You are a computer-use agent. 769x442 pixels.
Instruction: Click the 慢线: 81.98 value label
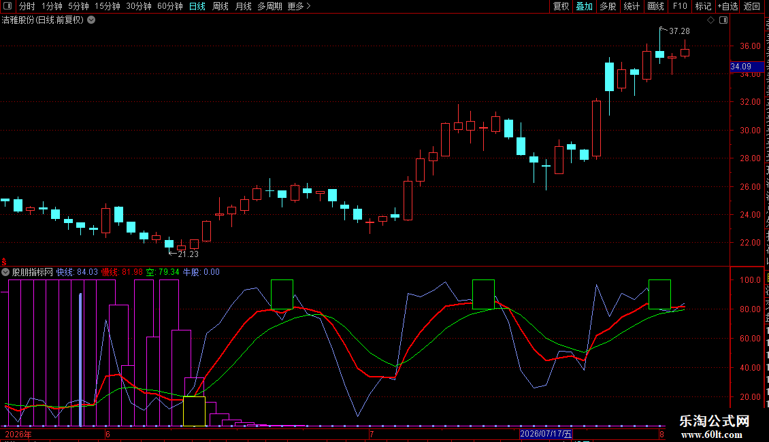point(122,272)
